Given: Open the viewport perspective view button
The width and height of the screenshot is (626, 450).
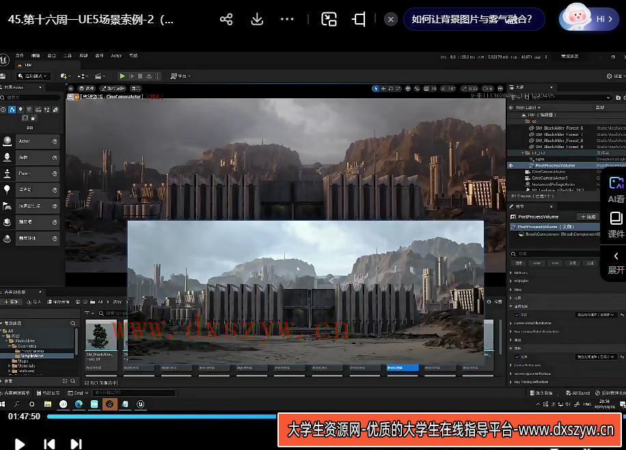Looking at the screenshot, I should (87, 88).
